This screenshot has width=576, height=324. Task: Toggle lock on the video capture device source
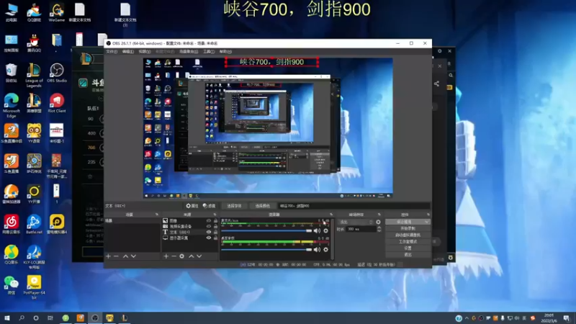click(x=215, y=226)
